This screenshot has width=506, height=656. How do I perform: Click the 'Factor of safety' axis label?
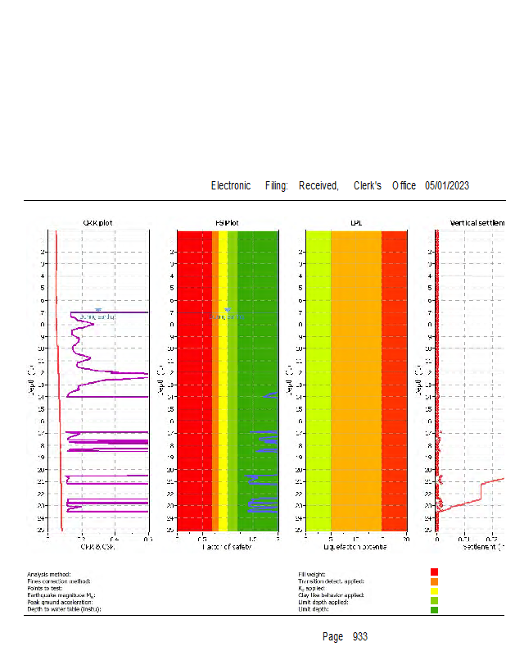tap(227, 546)
